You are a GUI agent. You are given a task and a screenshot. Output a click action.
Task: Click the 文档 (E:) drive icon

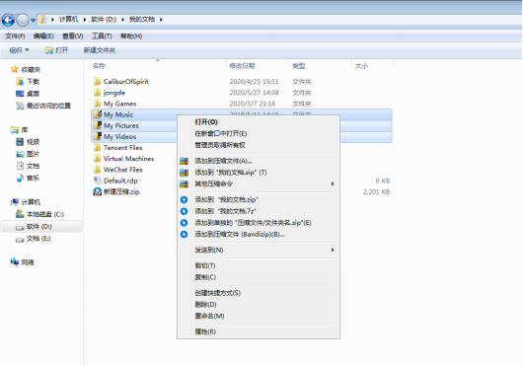(x=20, y=239)
